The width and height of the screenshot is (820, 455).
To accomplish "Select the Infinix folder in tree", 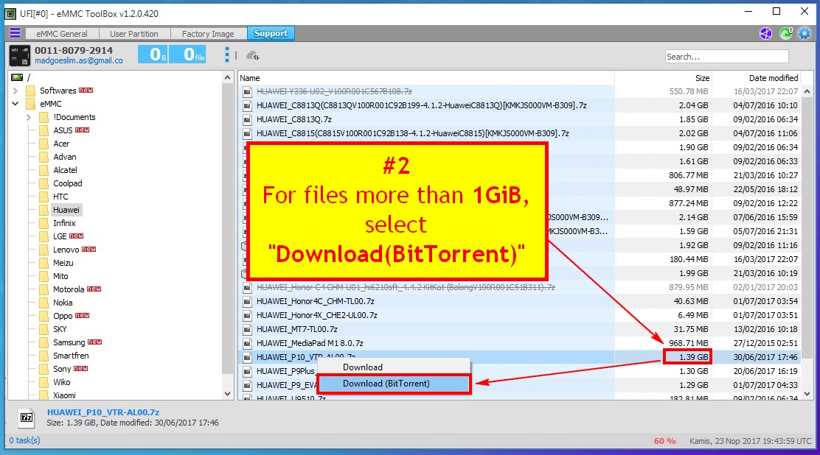I will pyautogui.click(x=64, y=223).
